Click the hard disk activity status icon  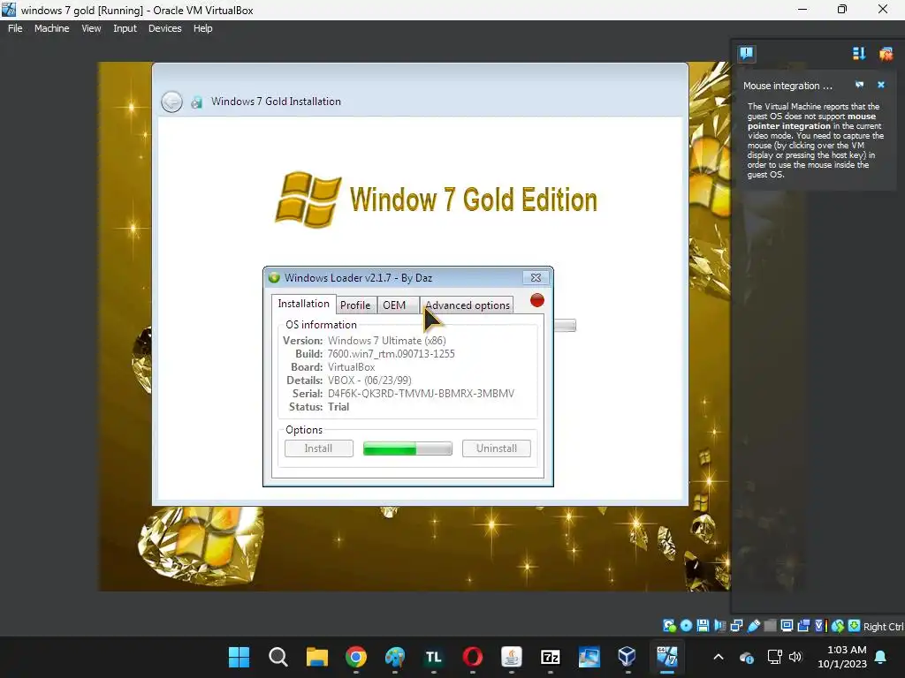point(670,626)
